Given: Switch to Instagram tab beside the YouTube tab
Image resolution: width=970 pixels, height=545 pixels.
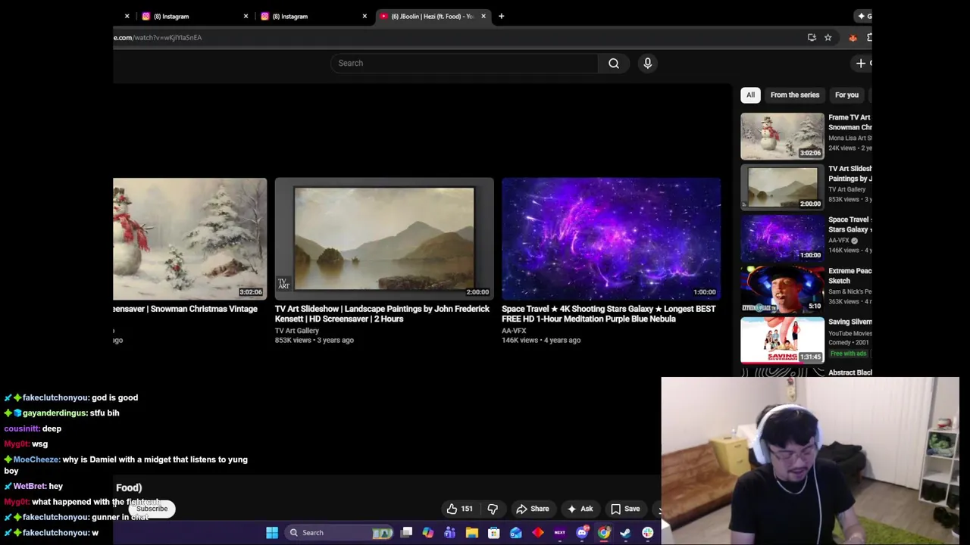Looking at the screenshot, I should coord(314,16).
